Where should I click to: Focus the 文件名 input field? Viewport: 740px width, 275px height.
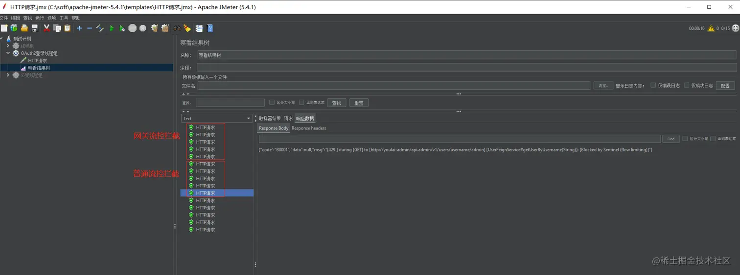[x=394, y=85]
